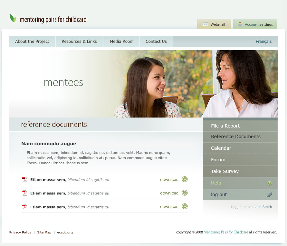This screenshot has height=246, width=287.
Task: Click the mentees banner title
Action: [63, 82]
